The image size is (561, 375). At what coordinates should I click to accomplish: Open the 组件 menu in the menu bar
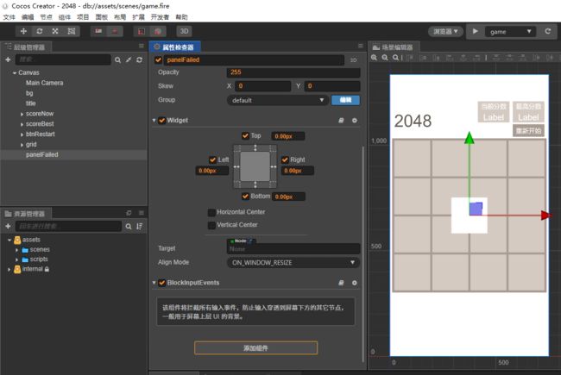pyautogui.click(x=65, y=17)
